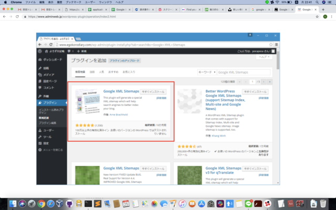Open the Apple menu

[5, 2]
